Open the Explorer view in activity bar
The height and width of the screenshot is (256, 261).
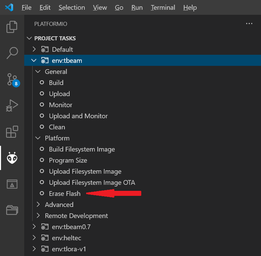[x=12, y=27]
